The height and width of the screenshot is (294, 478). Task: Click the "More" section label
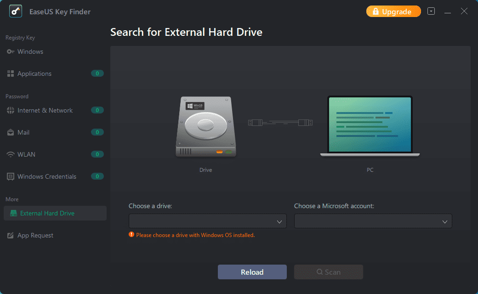pos(12,199)
